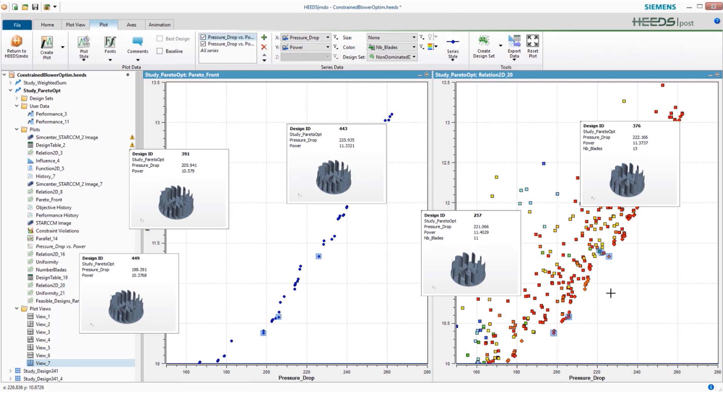Click the Return to HEEDS|mdo button
The width and height of the screenshot is (723, 406).
[17, 47]
